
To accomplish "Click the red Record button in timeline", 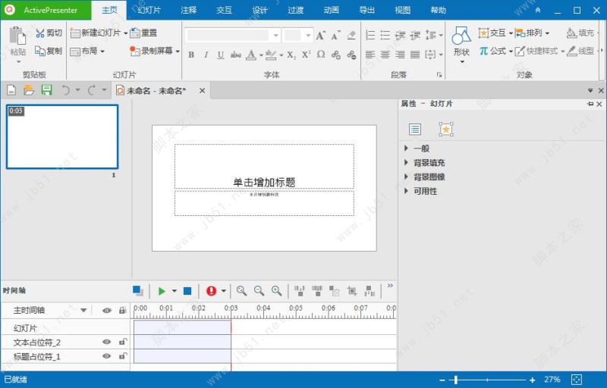I will pyautogui.click(x=211, y=290).
